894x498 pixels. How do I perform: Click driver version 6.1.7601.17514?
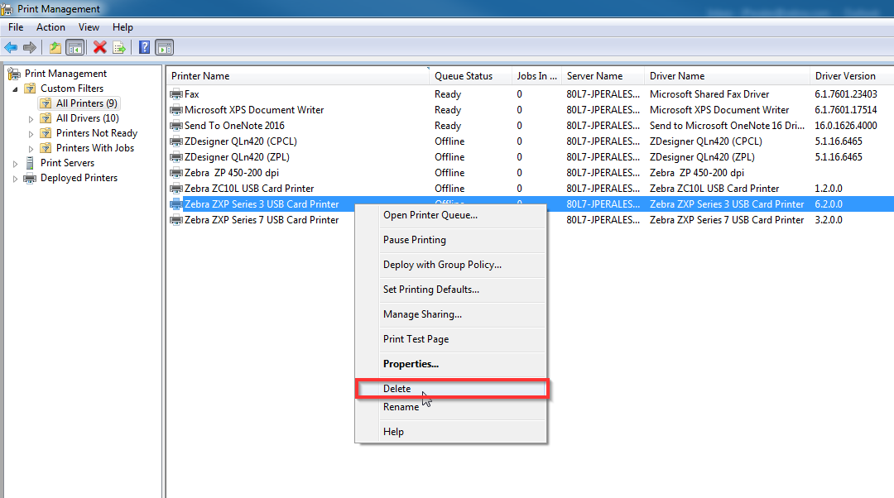click(x=845, y=110)
